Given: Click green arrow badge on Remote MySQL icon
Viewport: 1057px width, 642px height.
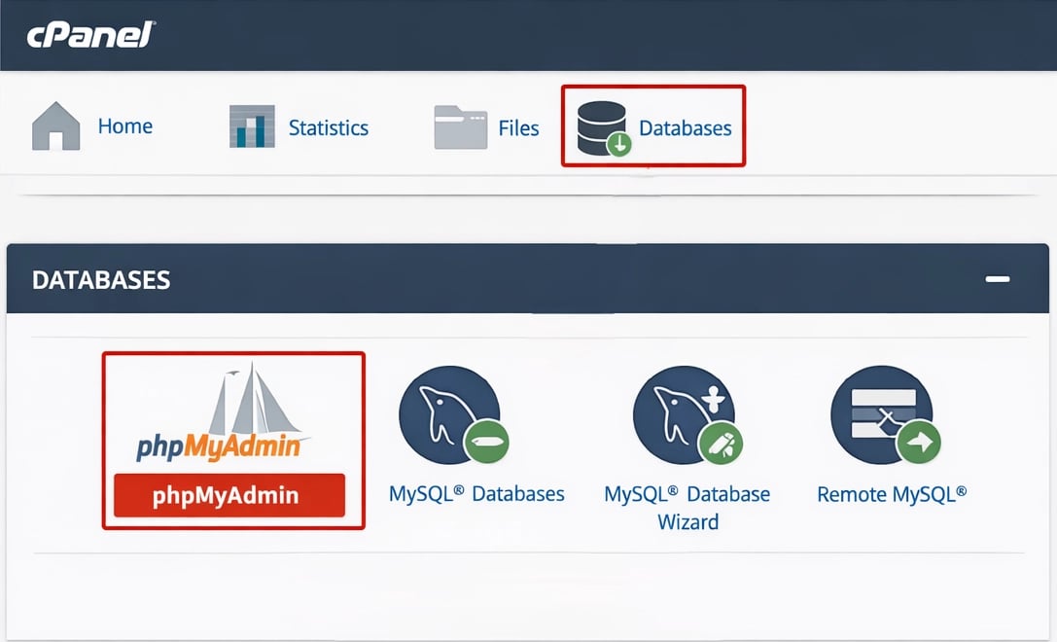Looking at the screenshot, I should point(918,444).
